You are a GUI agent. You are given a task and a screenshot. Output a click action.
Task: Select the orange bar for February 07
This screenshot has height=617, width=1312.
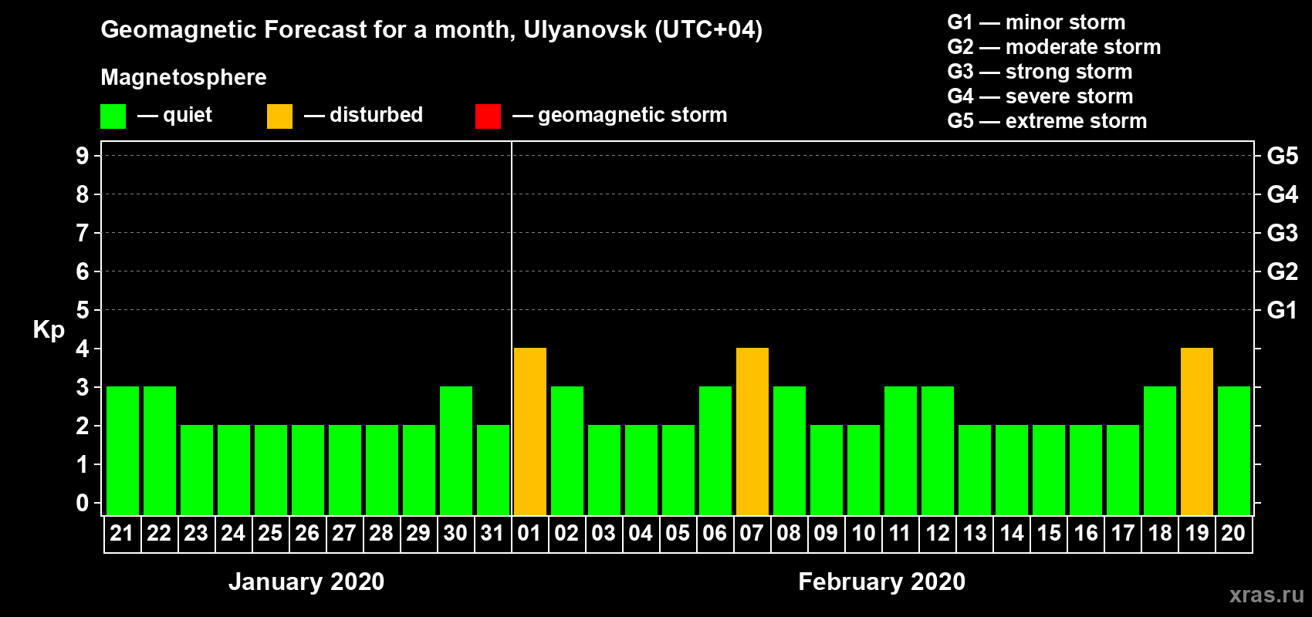click(752, 431)
